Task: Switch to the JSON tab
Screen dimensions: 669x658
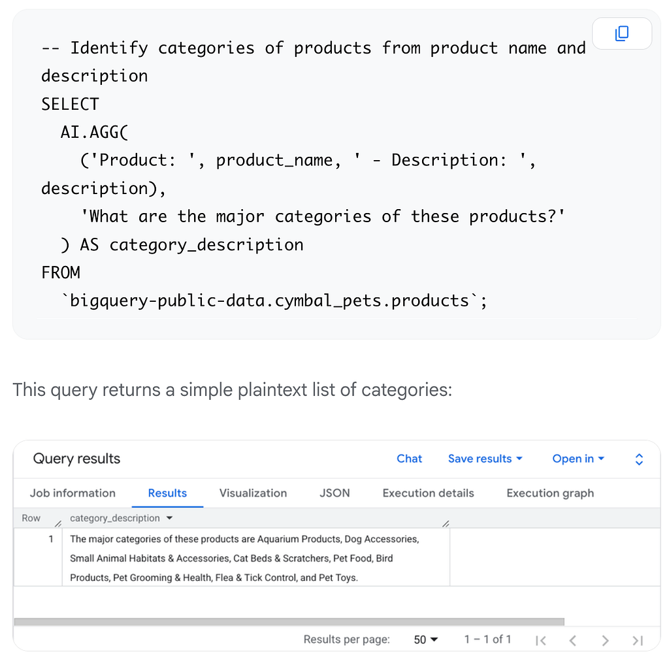Action: coord(334,493)
